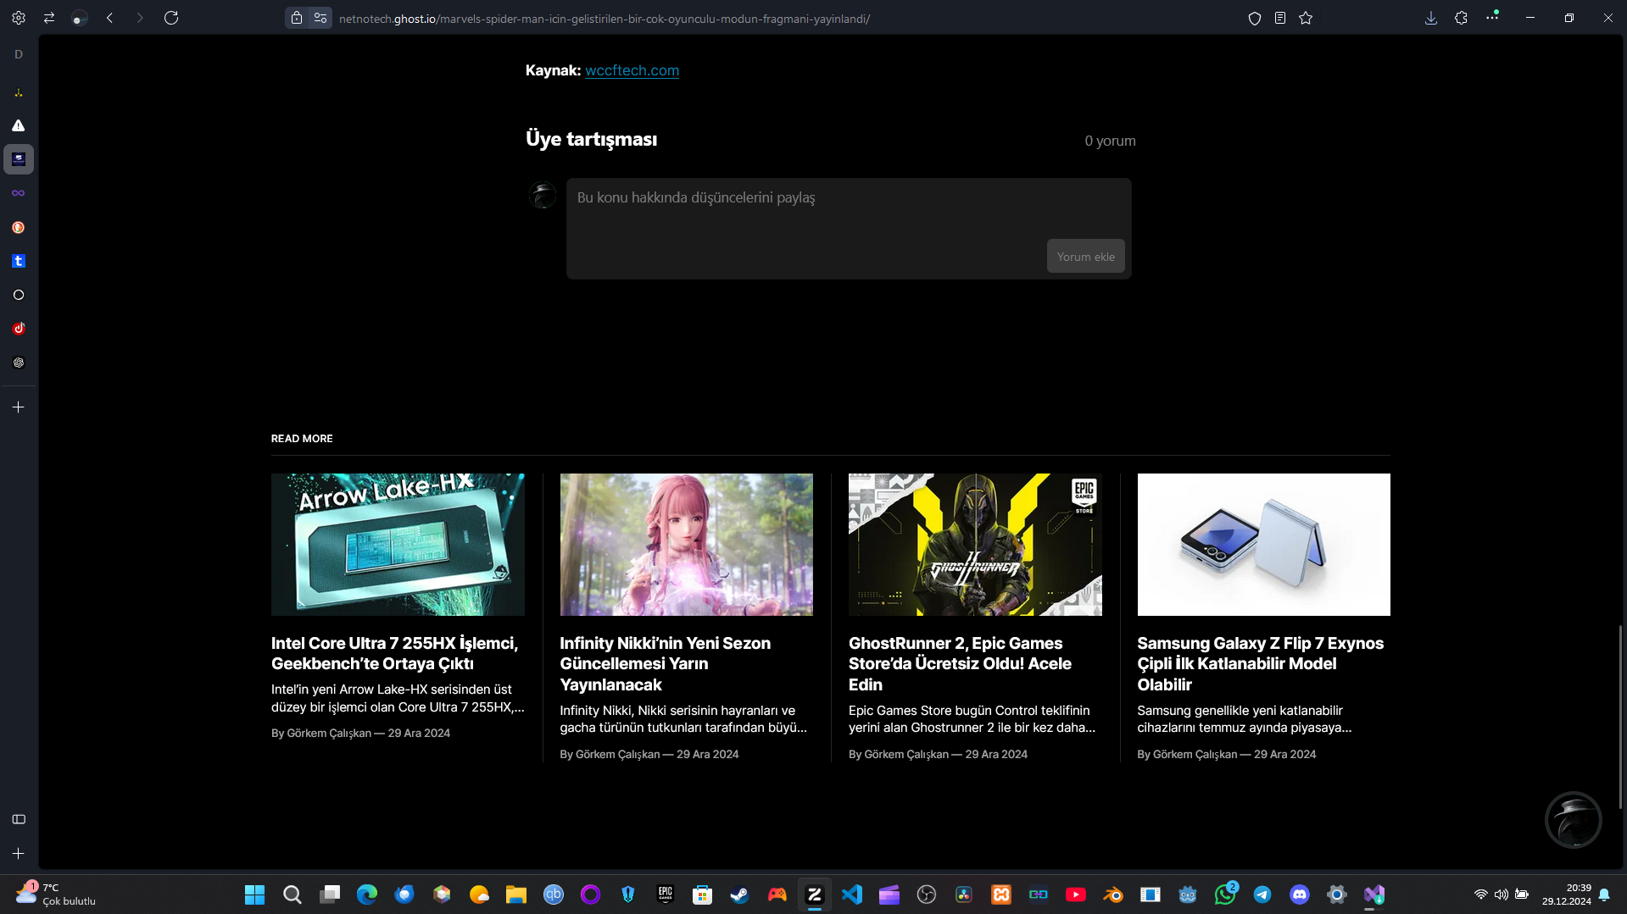Open Steam from the taskbar
Screen dimensions: 1627x914
point(740,895)
